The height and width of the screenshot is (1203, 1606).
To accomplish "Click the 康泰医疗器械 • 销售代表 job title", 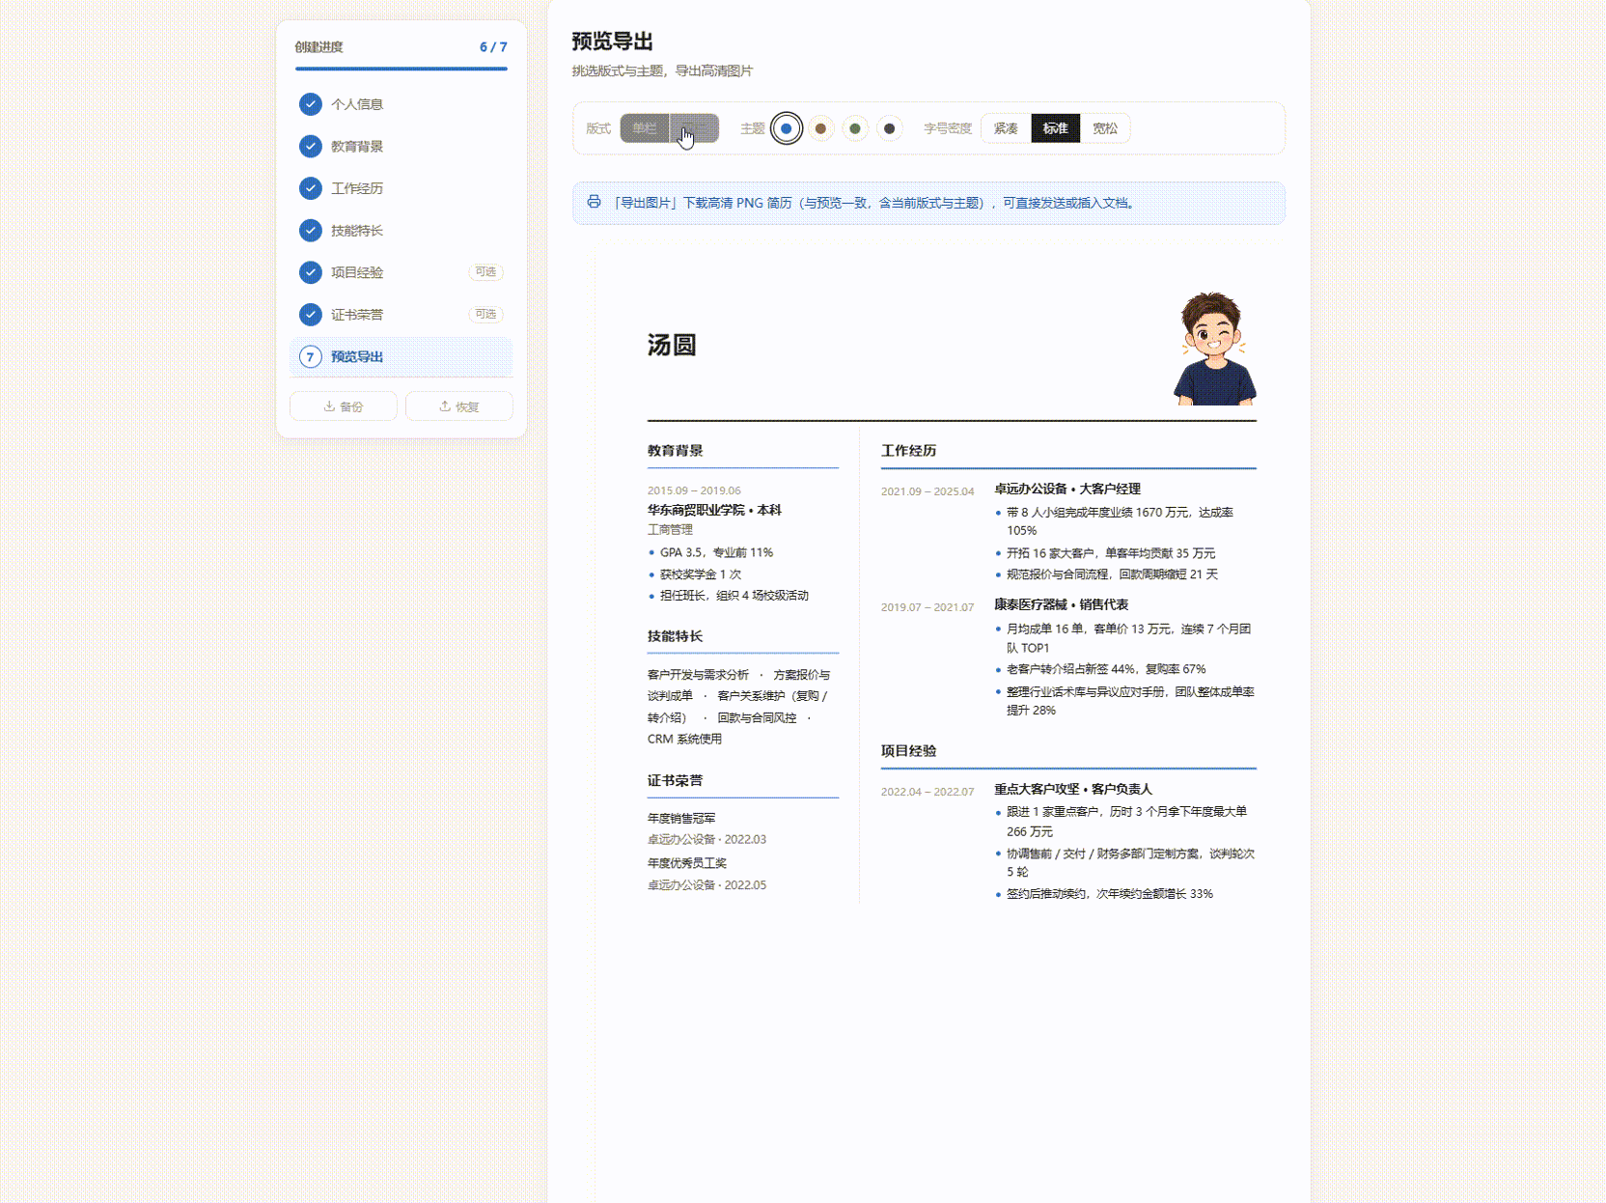I will pos(1062,604).
